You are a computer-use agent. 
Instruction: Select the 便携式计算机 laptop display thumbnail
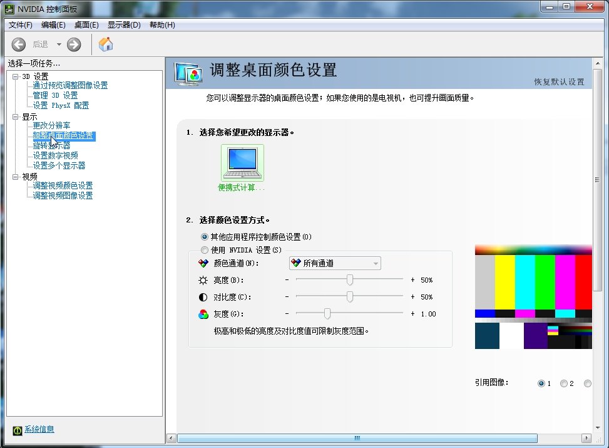pos(242,162)
